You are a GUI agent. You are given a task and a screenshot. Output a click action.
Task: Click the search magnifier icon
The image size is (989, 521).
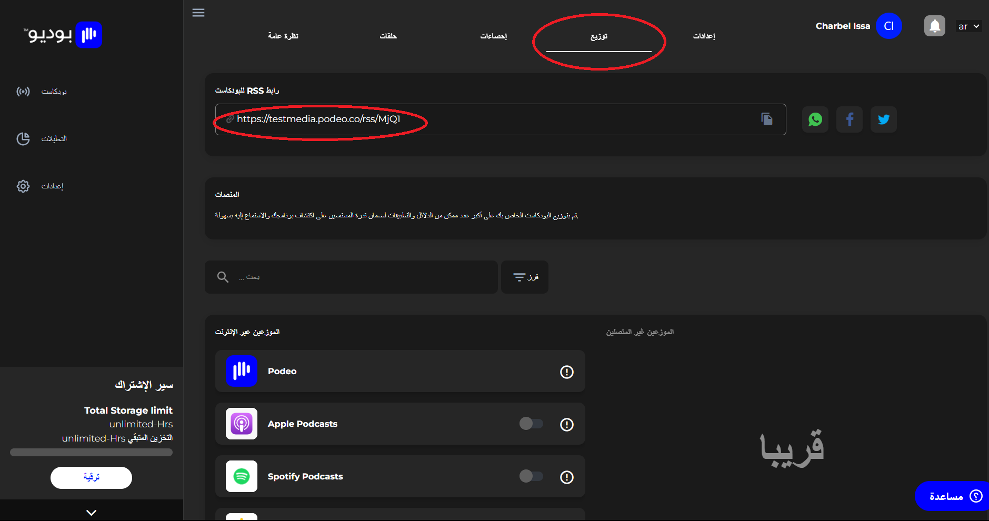223,277
